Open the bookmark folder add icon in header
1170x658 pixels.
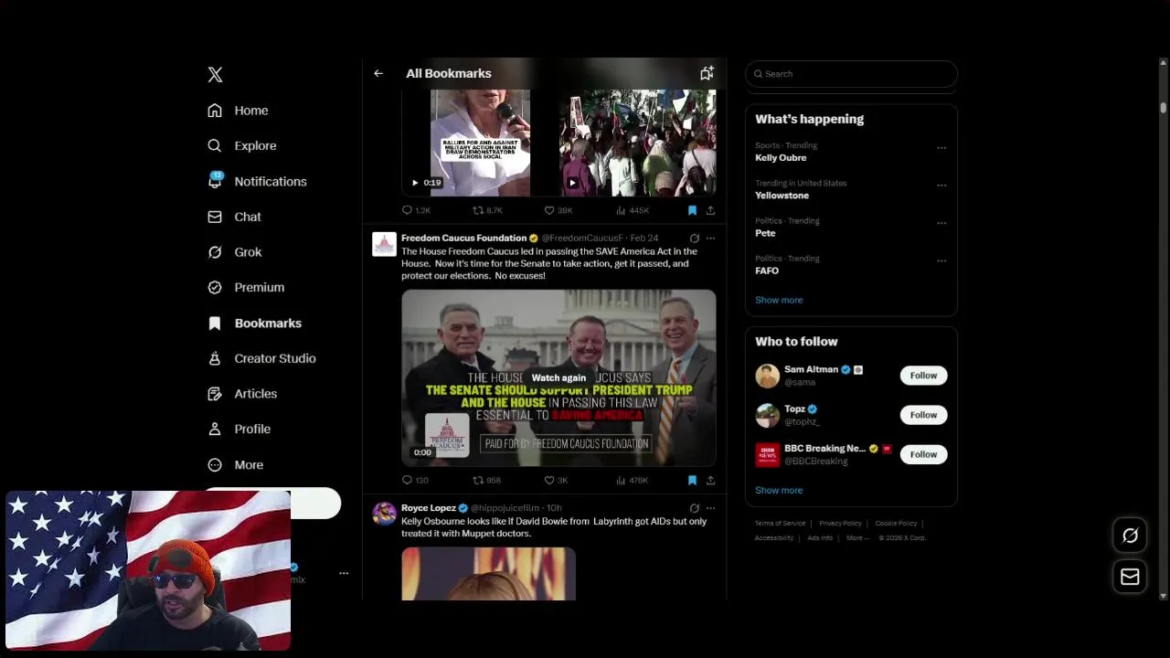(x=707, y=73)
